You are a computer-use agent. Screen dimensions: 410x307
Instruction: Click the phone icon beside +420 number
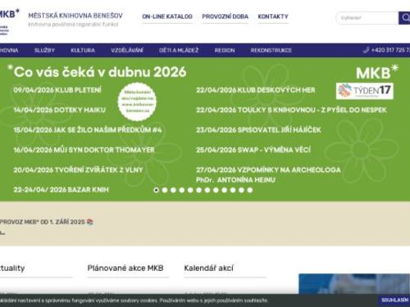coord(366,50)
